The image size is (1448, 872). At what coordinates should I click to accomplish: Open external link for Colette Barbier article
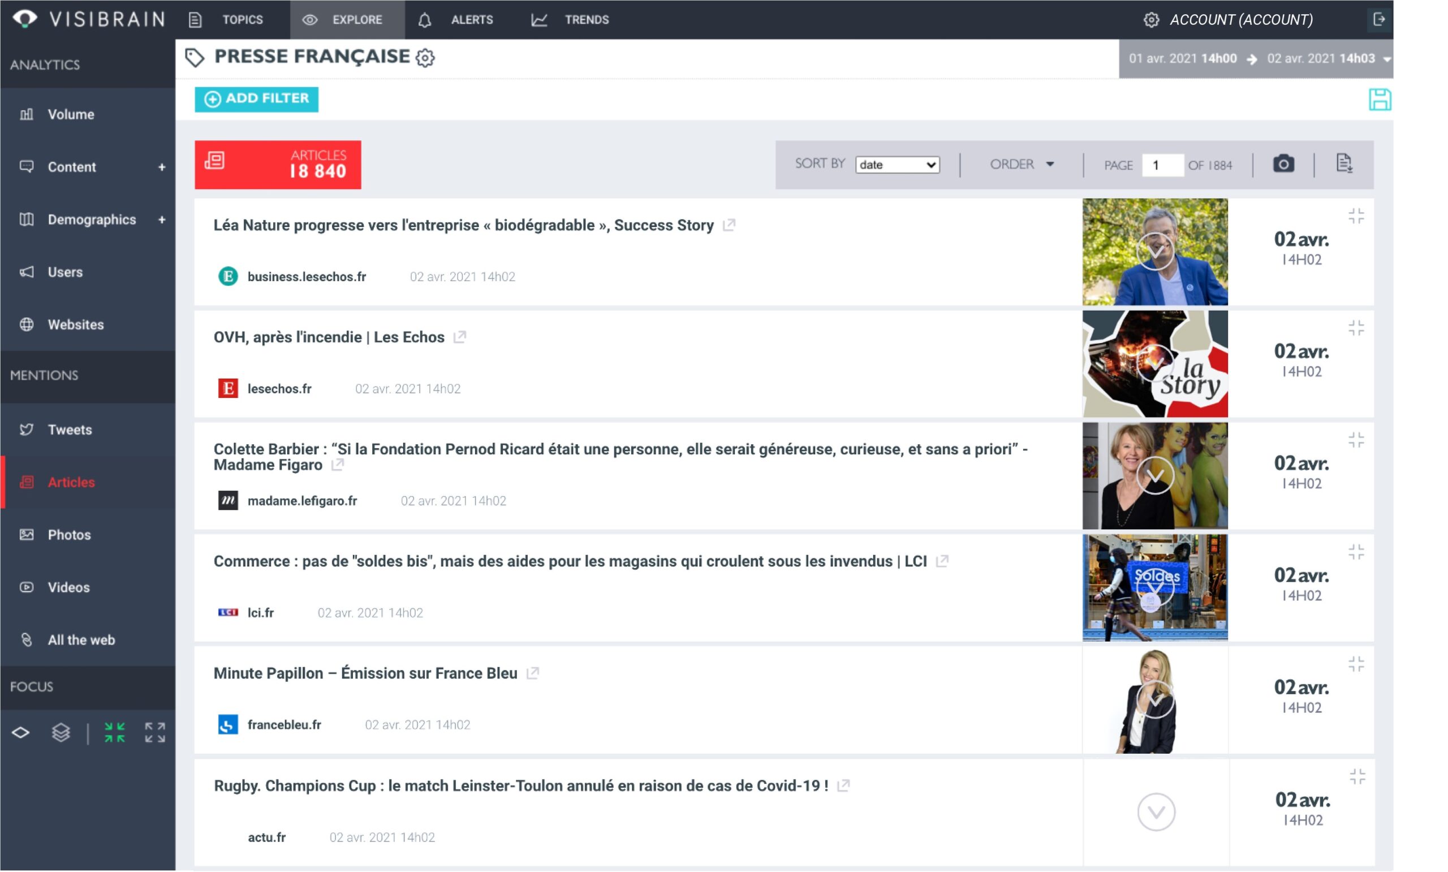tap(337, 465)
